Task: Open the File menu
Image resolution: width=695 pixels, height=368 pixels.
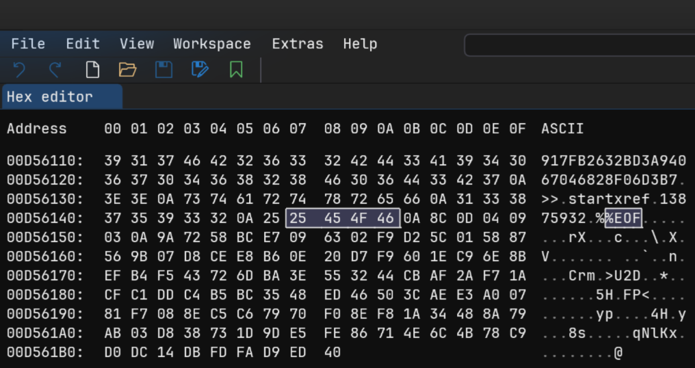Action: pyautogui.click(x=28, y=44)
